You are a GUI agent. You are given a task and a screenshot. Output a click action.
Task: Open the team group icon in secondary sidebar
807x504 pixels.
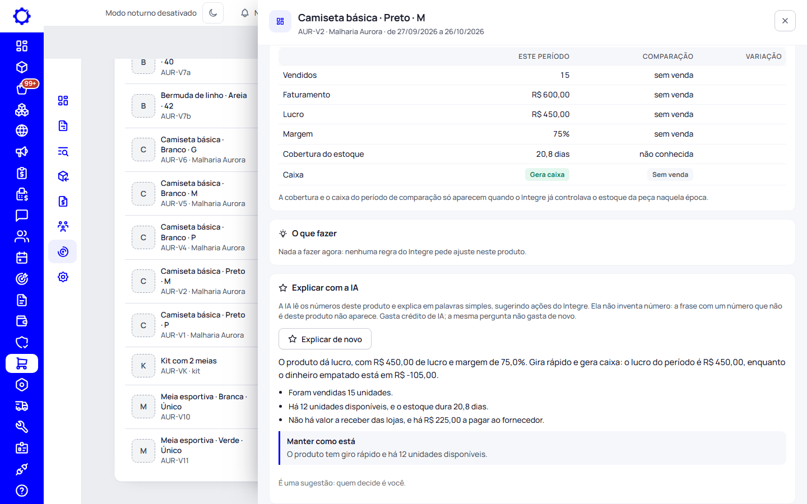click(63, 226)
